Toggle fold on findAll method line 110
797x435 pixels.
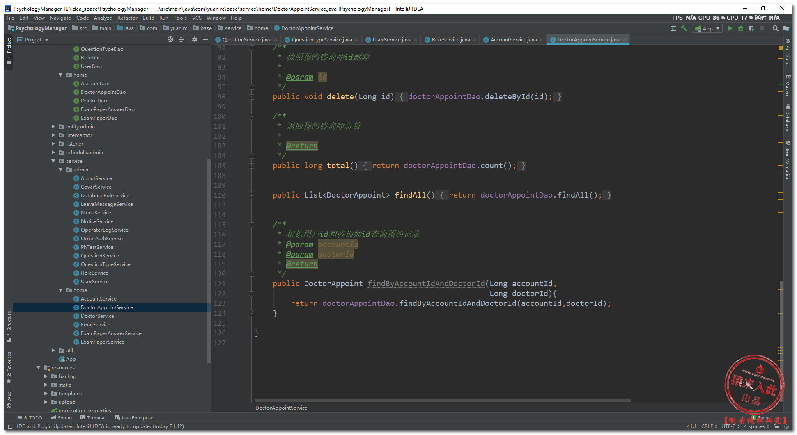point(251,195)
